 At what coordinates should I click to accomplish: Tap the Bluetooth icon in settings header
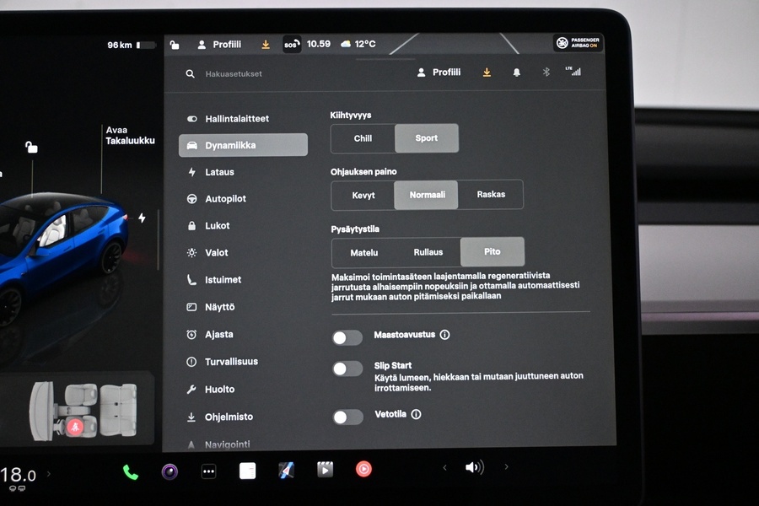click(x=546, y=73)
